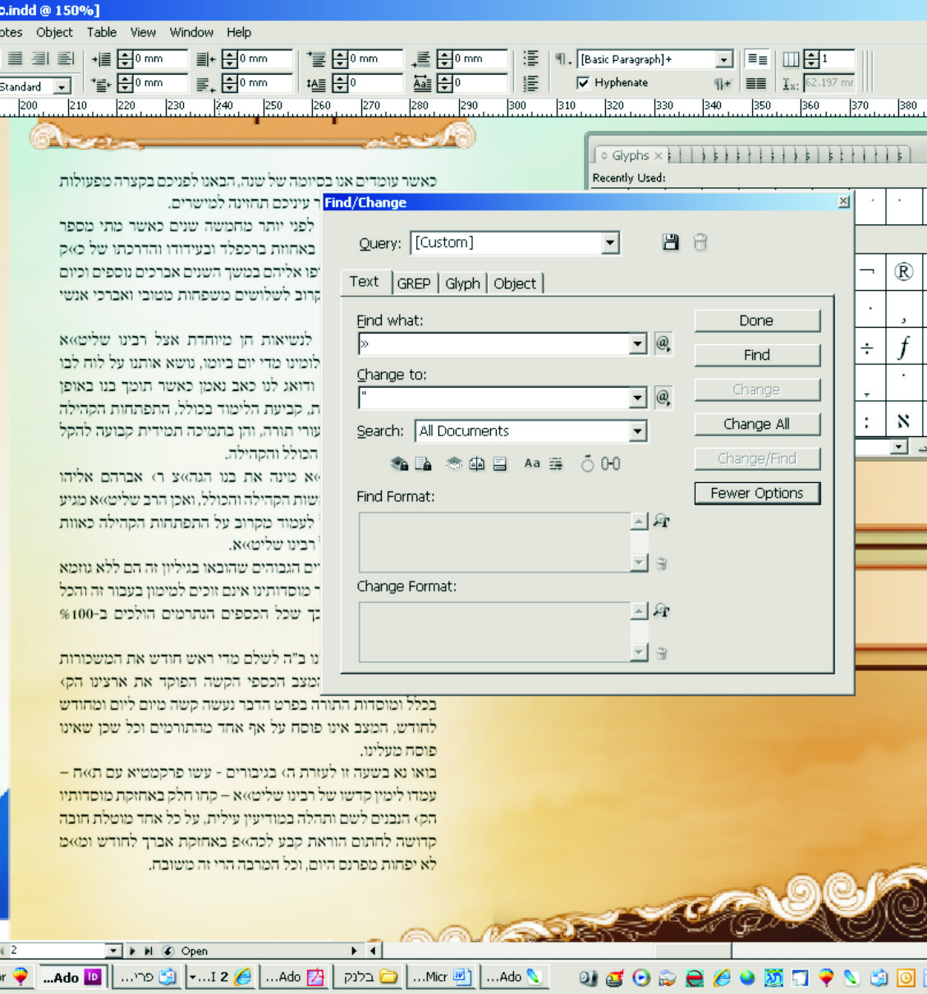Select the Glyphs panel tab
This screenshot has width=927, height=994.
point(631,155)
